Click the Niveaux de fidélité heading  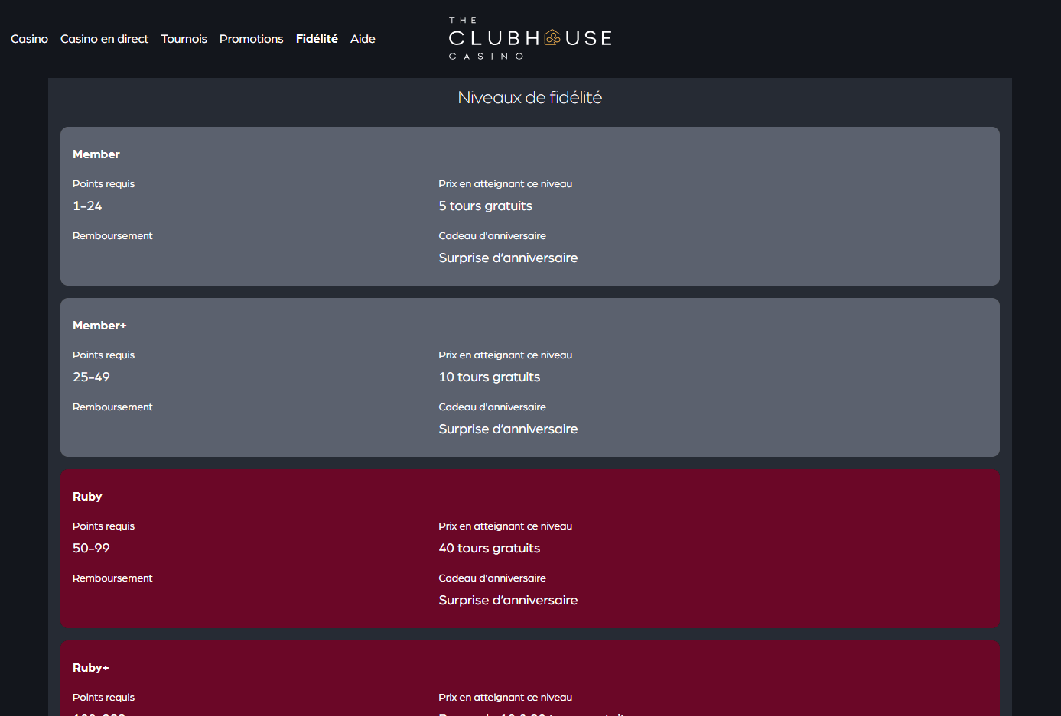coord(530,97)
